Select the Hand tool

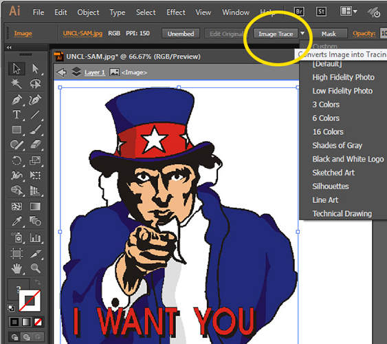[16, 268]
